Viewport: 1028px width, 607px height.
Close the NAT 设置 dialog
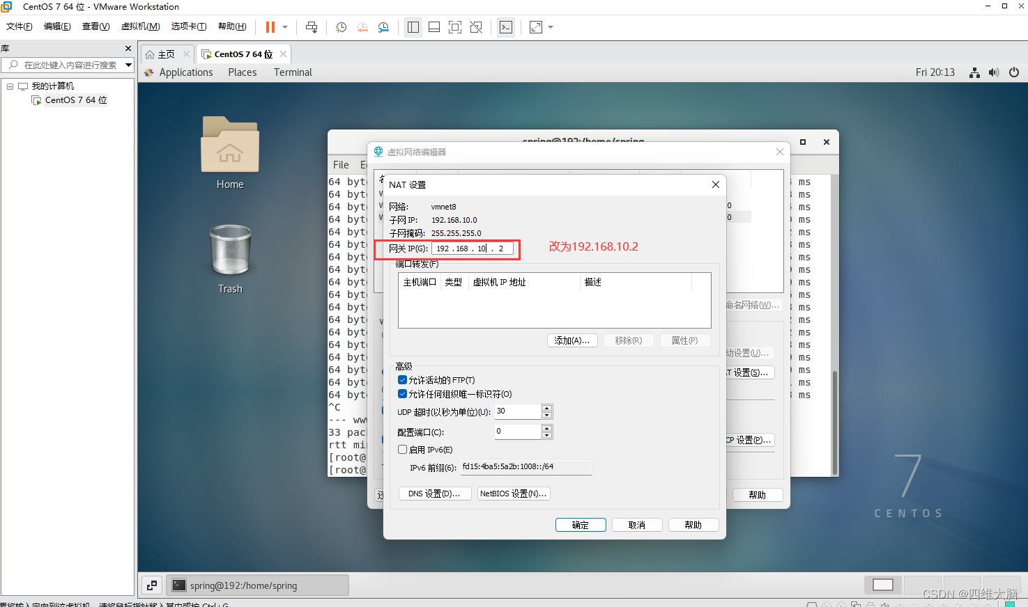[715, 184]
